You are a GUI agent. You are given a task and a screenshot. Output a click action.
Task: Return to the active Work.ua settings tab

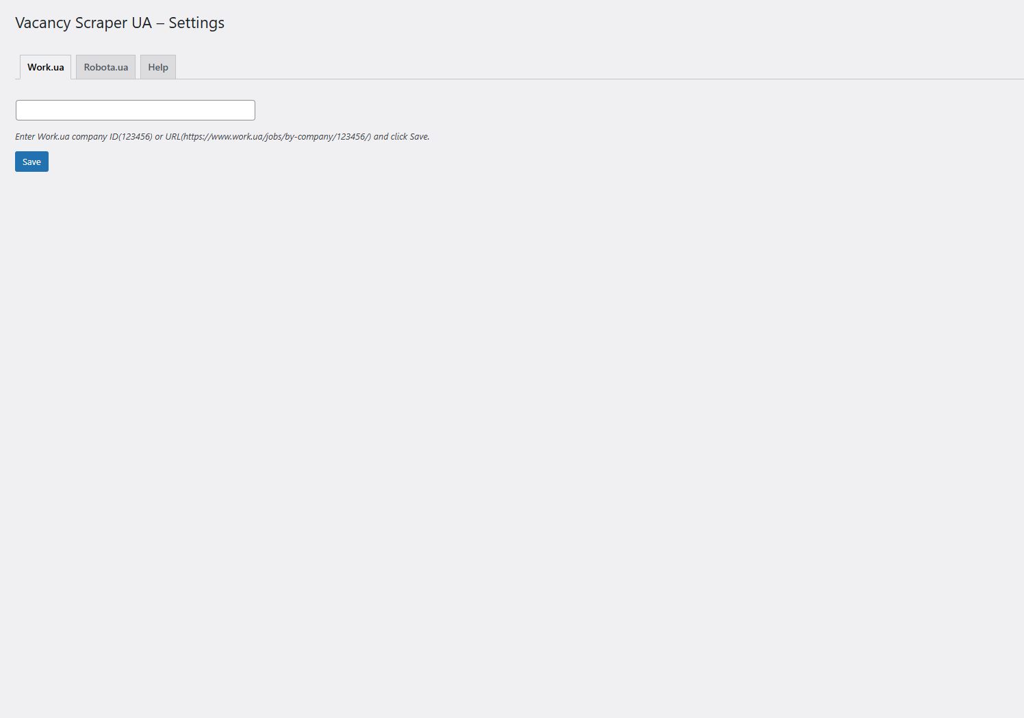pos(45,67)
